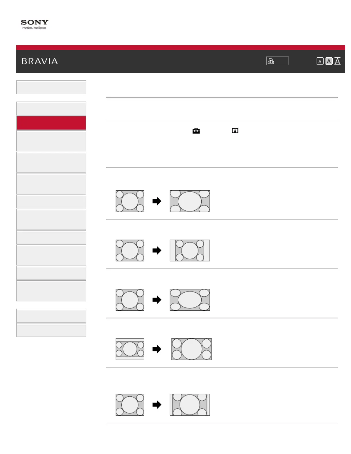
Task: Open the topmost gray sidebar button
Action: 51,87
